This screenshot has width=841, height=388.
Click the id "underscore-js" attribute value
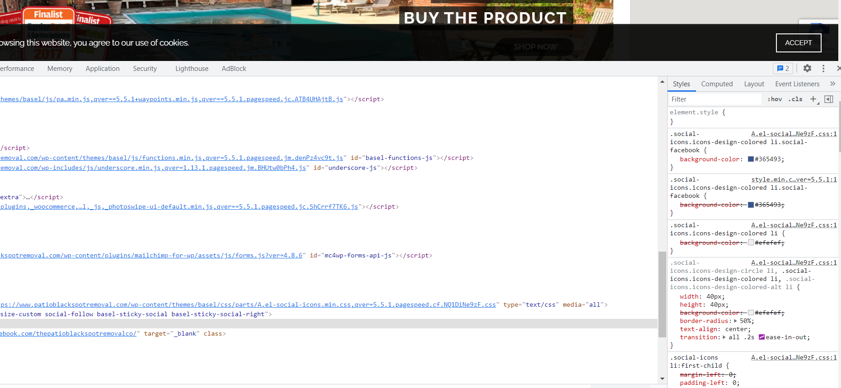353,168
